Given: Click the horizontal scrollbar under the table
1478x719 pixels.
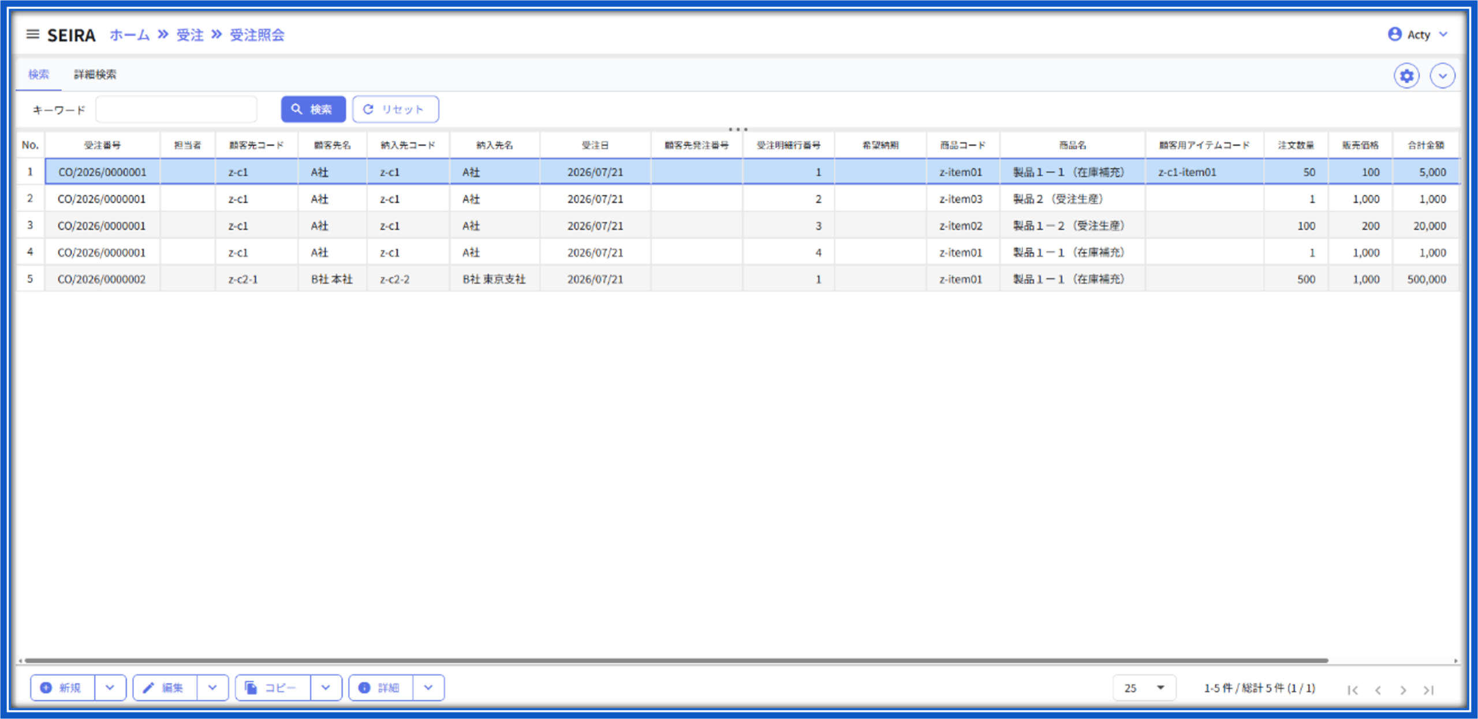Looking at the screenshot, I should click(x=675, y=661).
